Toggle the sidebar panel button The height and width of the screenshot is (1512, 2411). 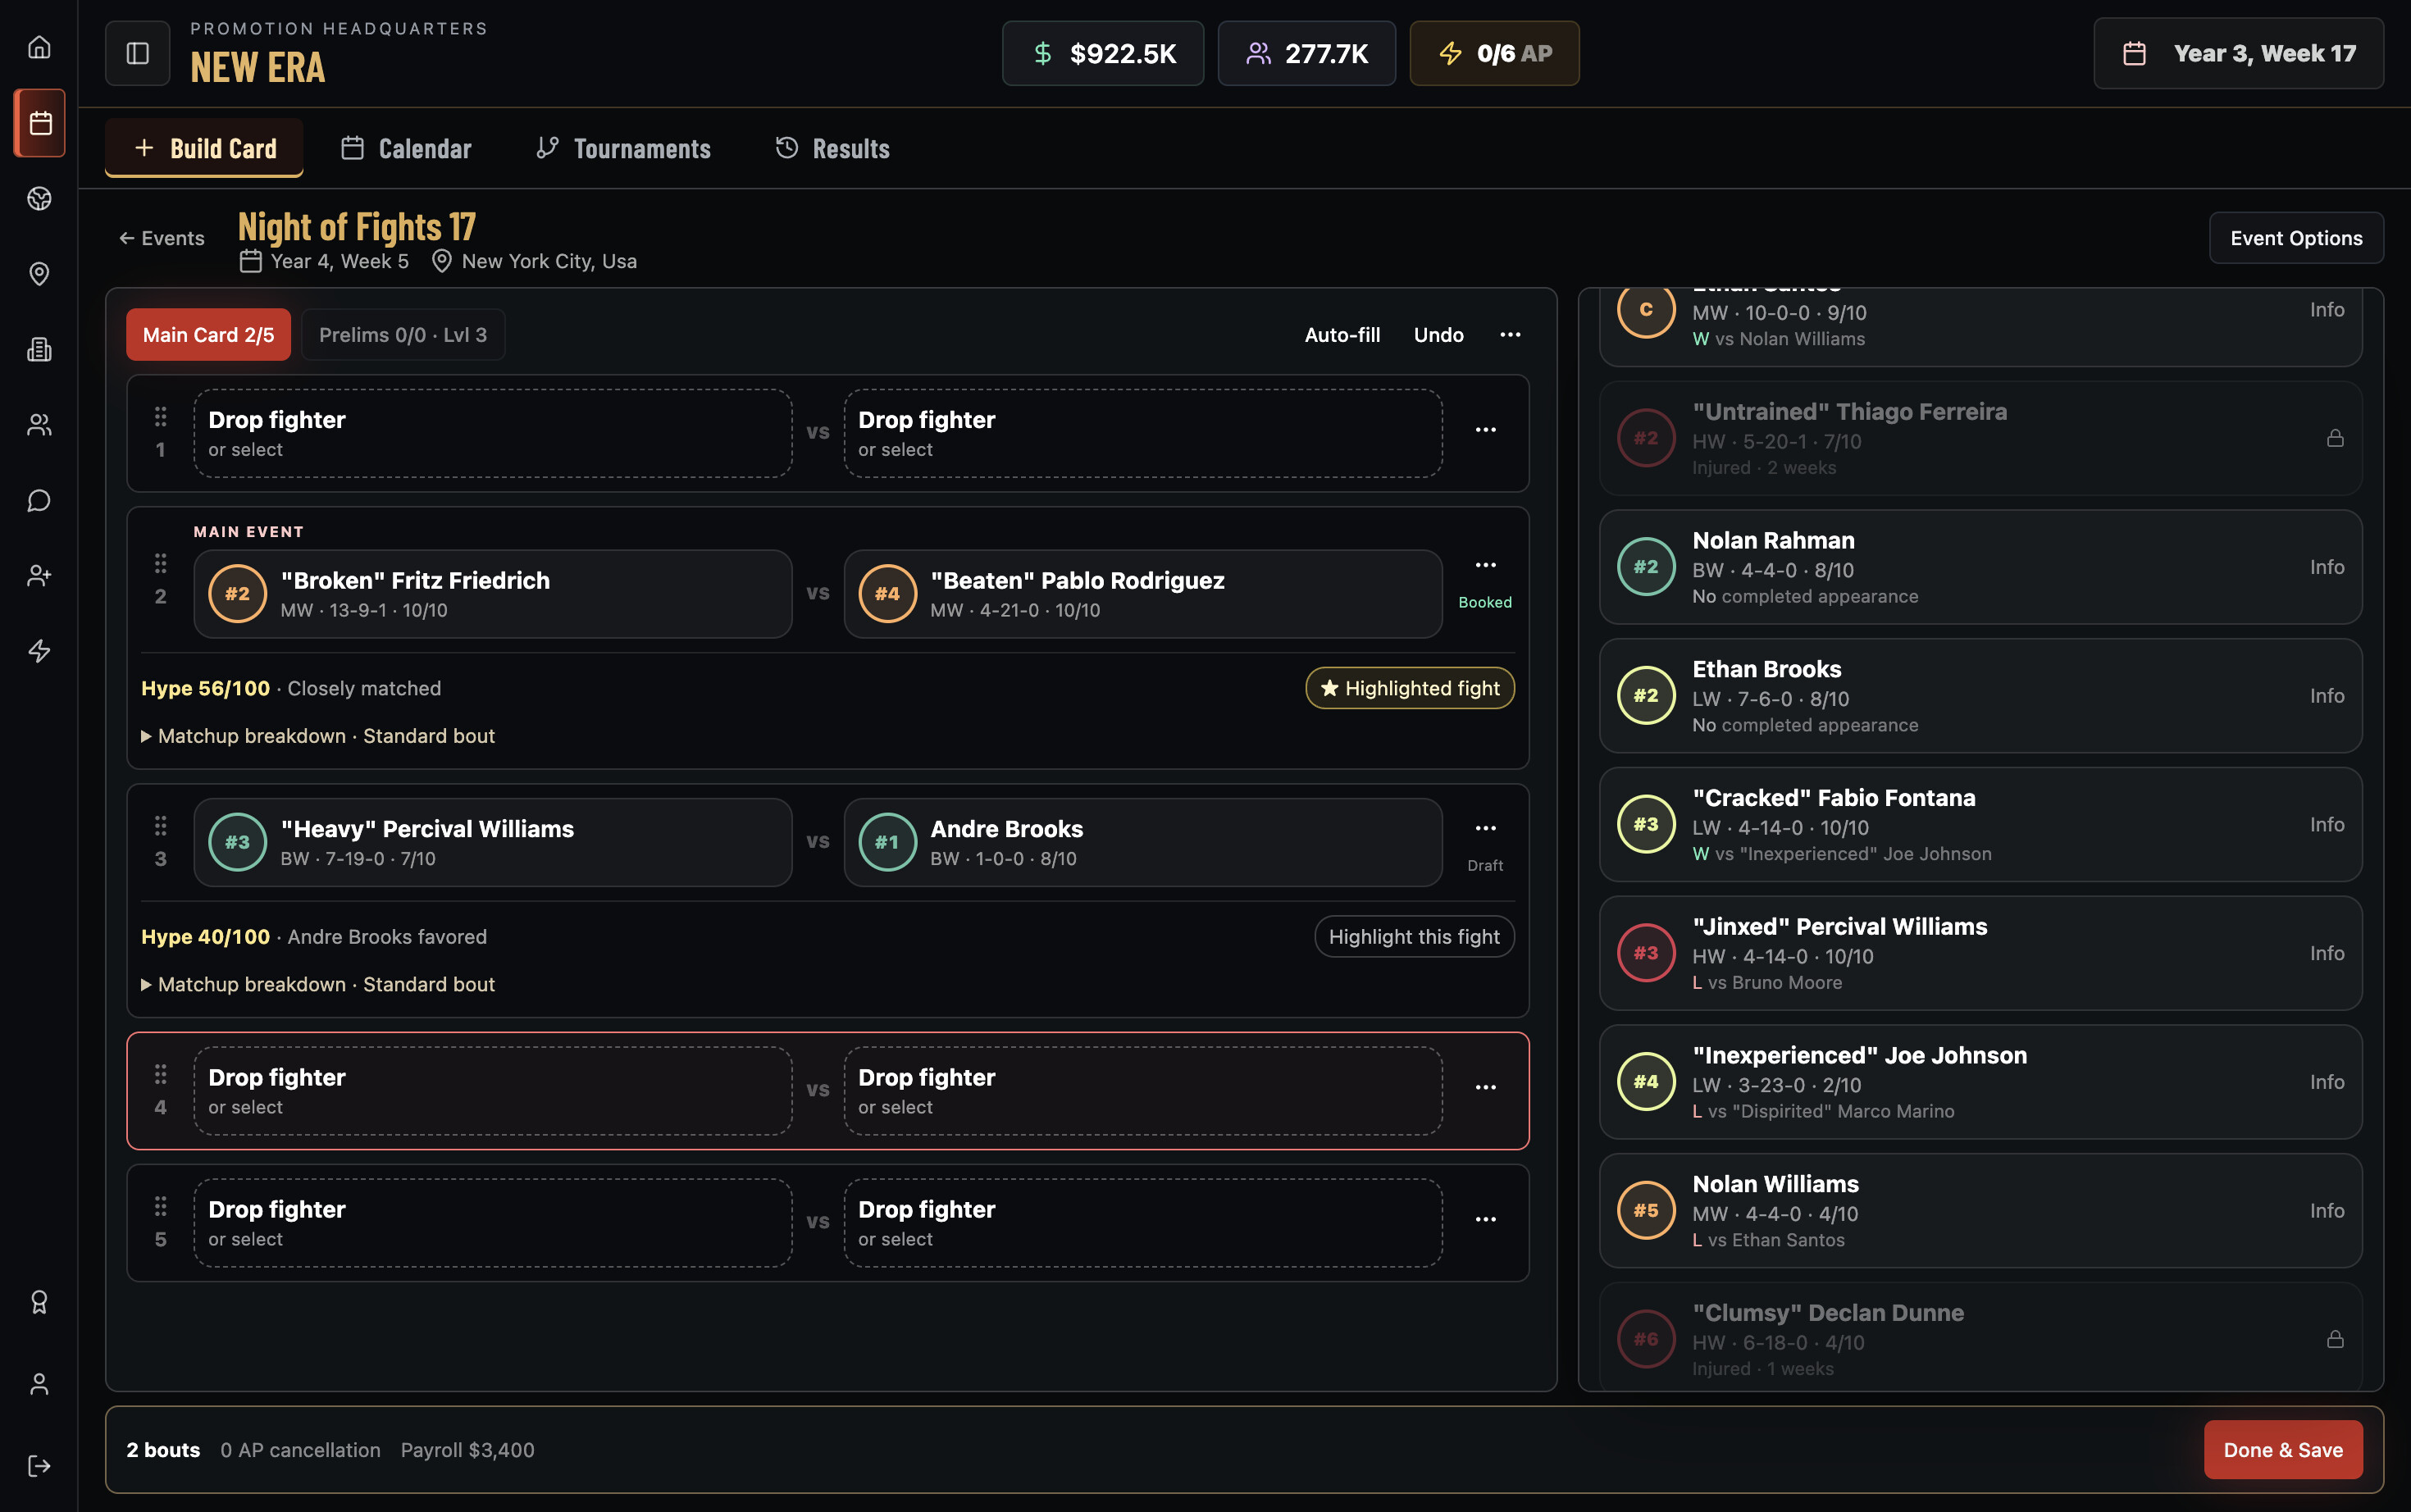(138, 53)
